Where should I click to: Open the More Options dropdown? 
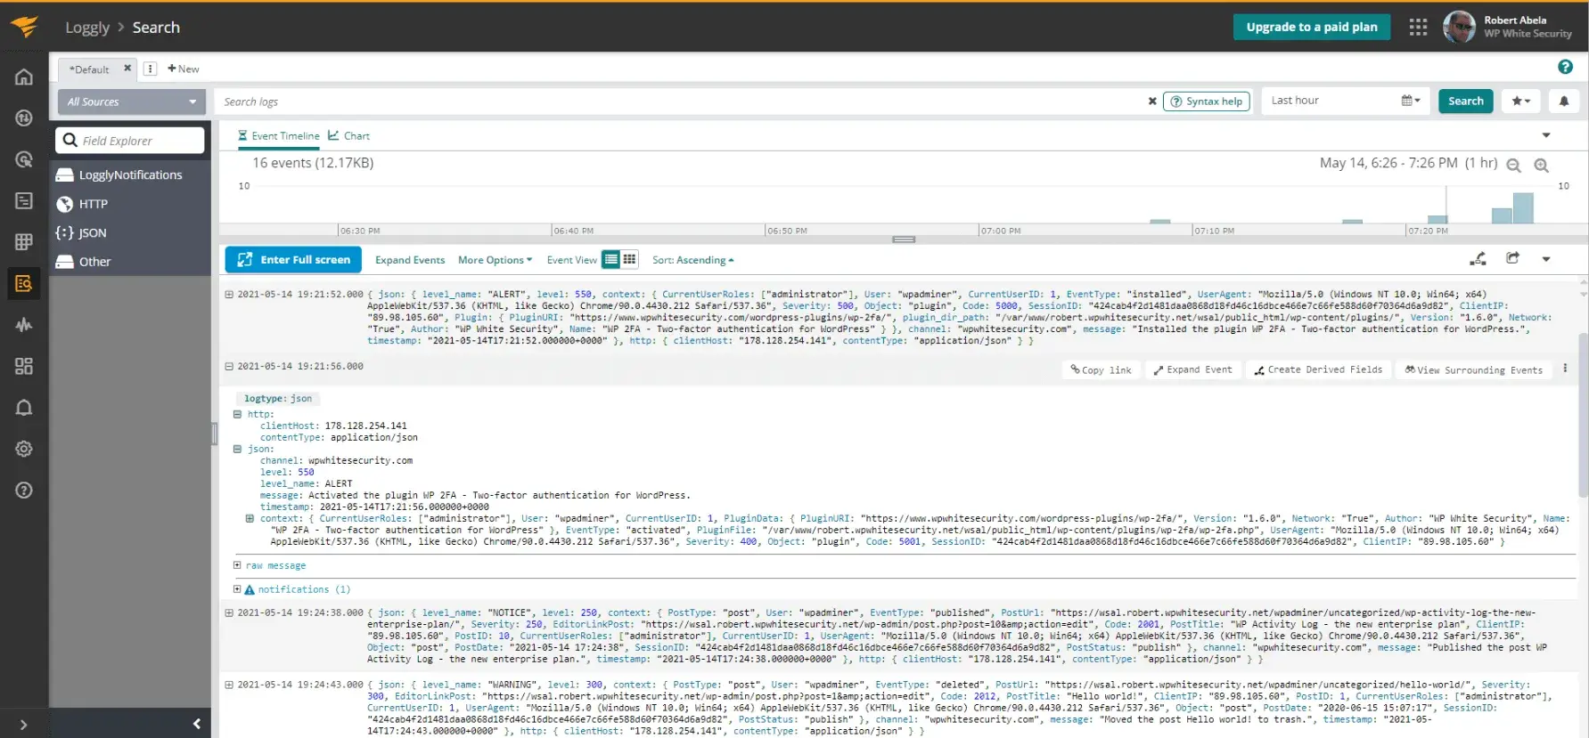pyautogui.click(x=495, y=260)
